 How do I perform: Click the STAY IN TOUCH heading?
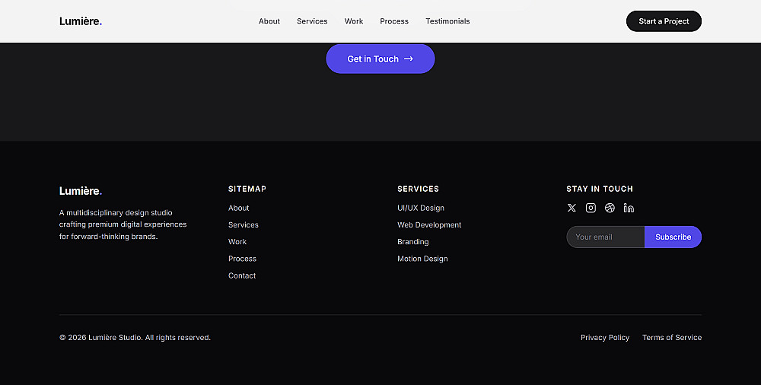coord(600,189)
